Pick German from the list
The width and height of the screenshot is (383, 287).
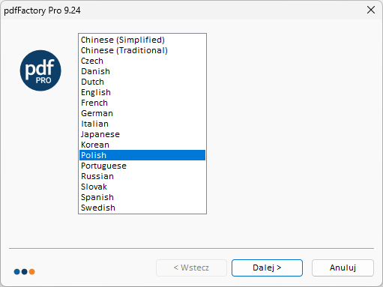(x=142, y=113)
